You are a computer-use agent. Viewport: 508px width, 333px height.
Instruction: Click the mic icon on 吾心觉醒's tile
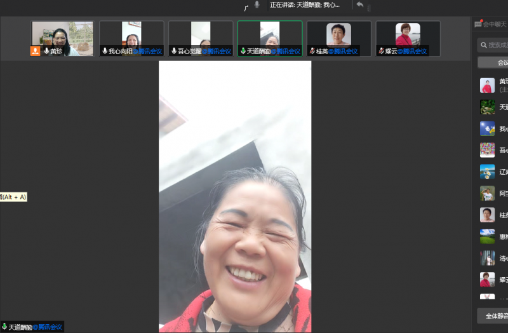point(174,51)
